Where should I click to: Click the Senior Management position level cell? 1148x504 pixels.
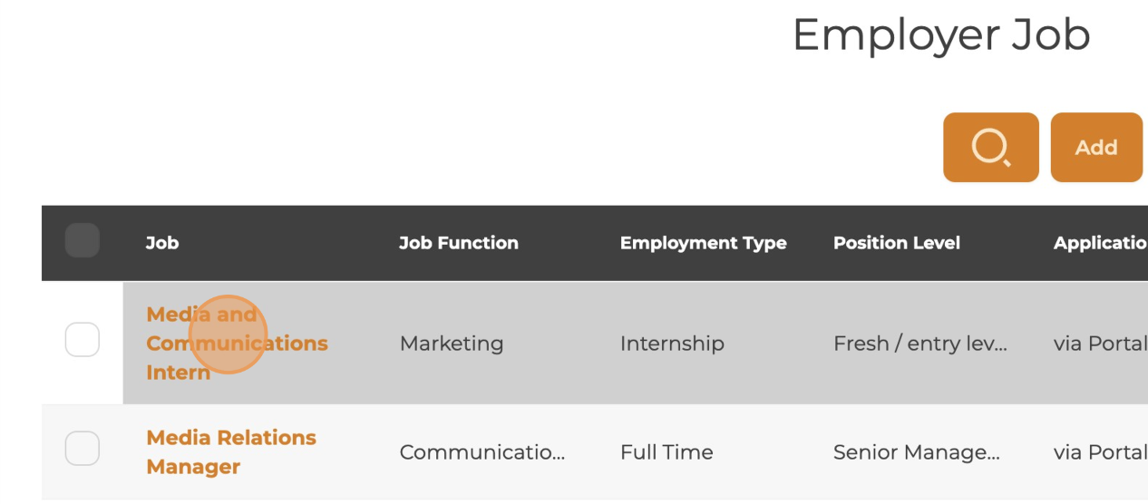917,452
